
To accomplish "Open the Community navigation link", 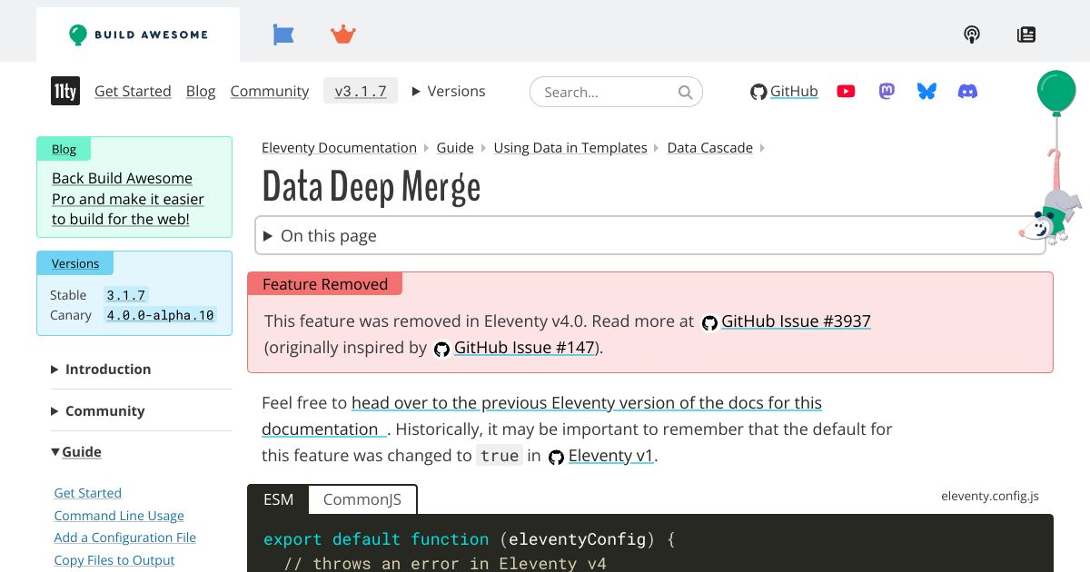I will pos(270,91).
